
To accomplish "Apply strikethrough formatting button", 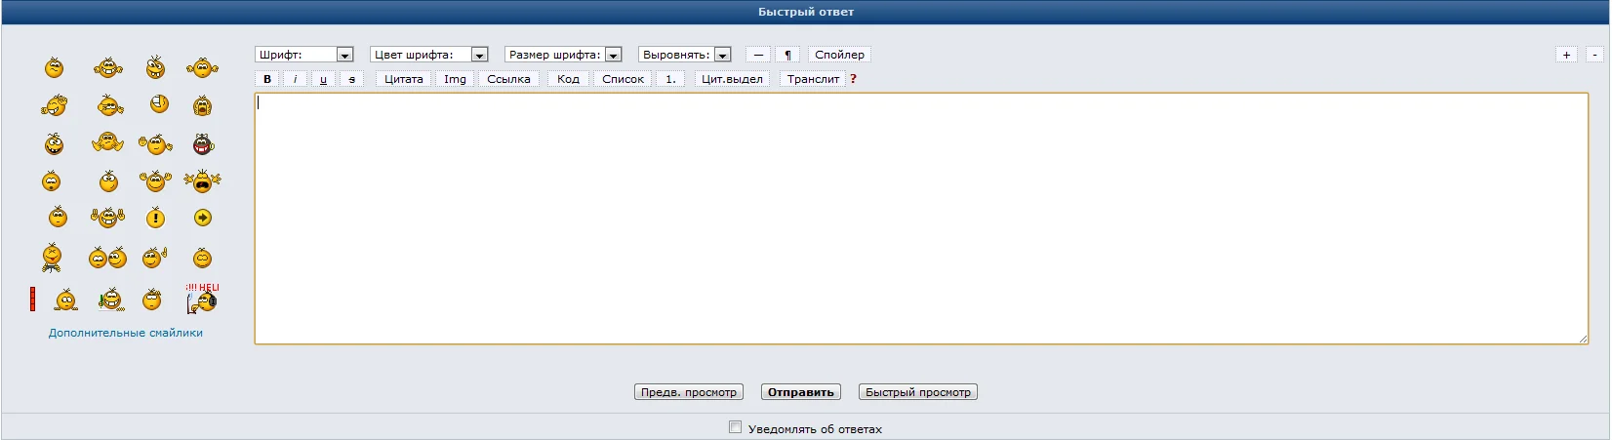I will 352,79.
